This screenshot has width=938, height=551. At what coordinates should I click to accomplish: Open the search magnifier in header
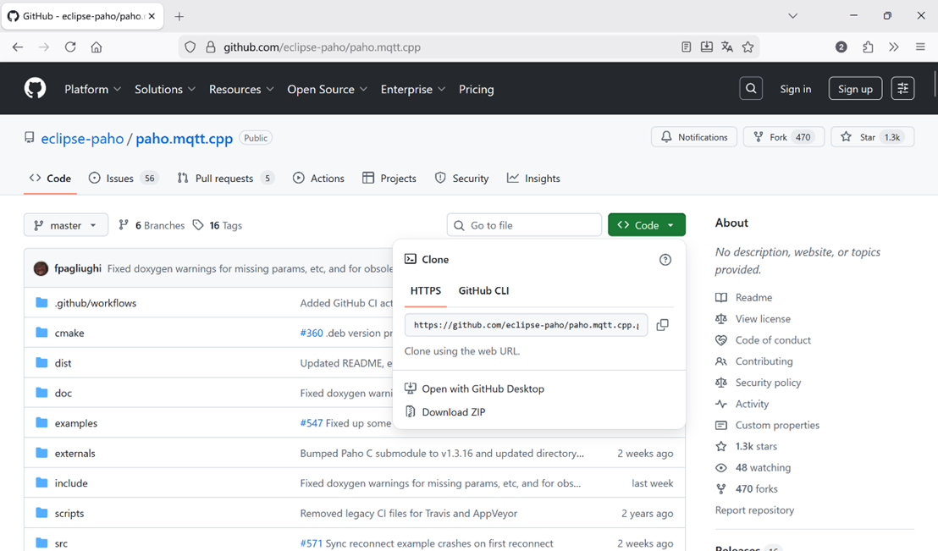pos(751,89)
